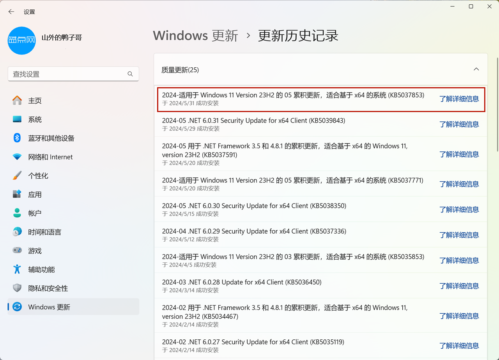Click the 更新历史记录 page heading
Viewport: 499px width, 360px height.
(298, 36)
